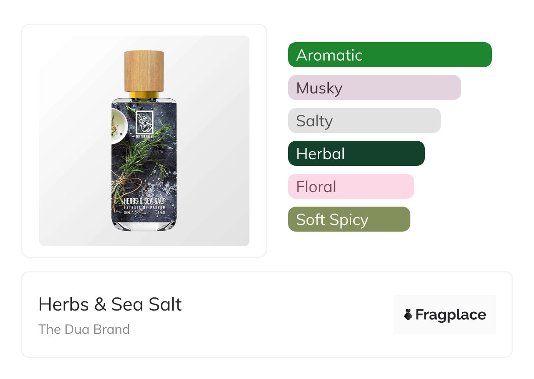Click the Herbs & Sea Salt text on the bottle
The image size is (534, 379).
pos(144,200)
